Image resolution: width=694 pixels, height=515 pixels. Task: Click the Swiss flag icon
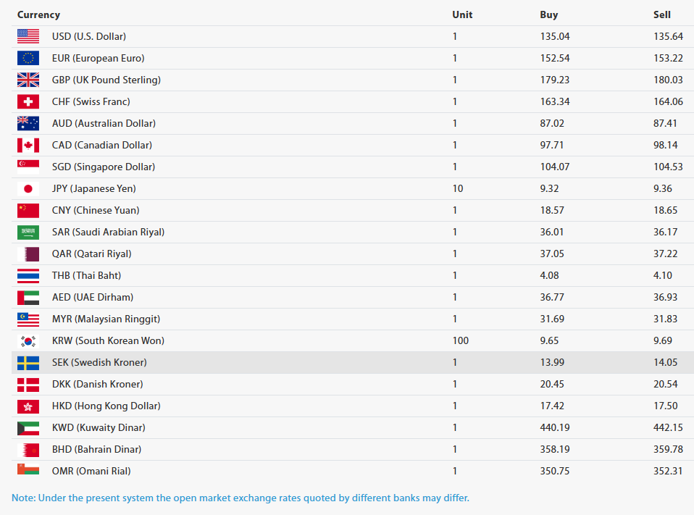click(28, 101)
